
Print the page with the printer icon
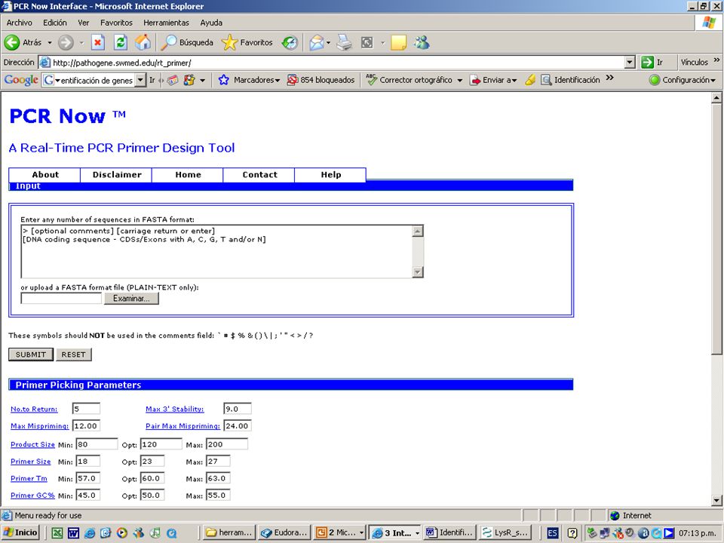[344, 42]
